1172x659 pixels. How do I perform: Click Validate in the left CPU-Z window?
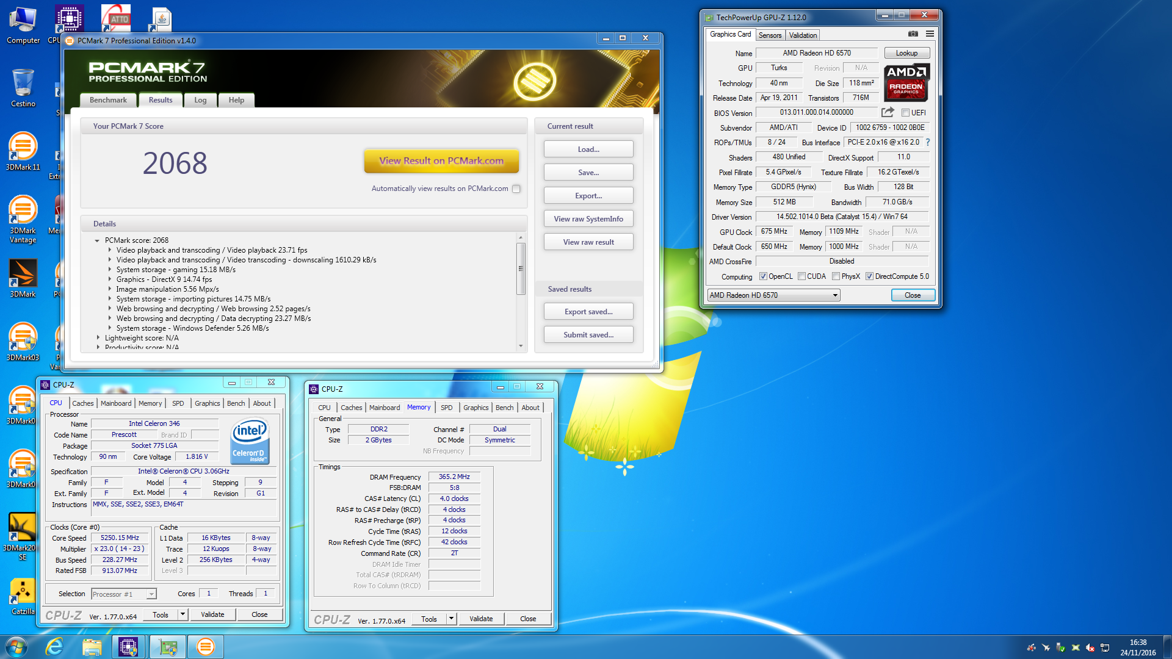coord(212,614)
